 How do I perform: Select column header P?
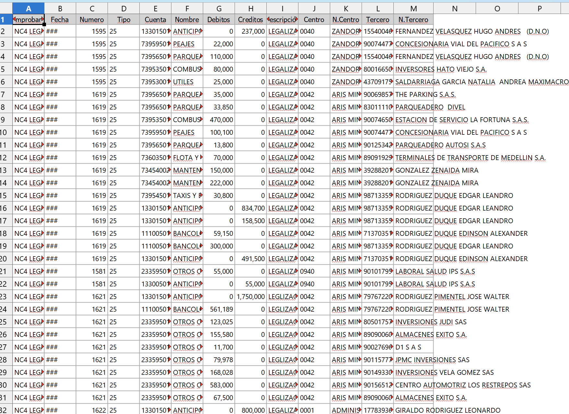[x=540, y=8]
